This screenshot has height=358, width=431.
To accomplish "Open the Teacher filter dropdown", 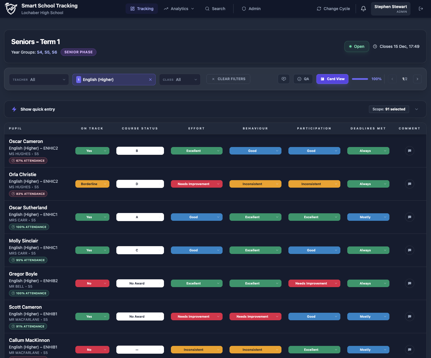I will coord(39,80).
